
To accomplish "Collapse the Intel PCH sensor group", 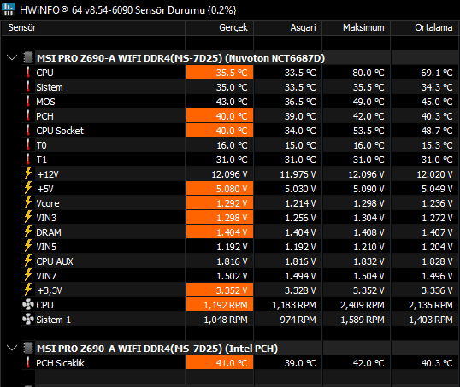I will pos(12,348).
